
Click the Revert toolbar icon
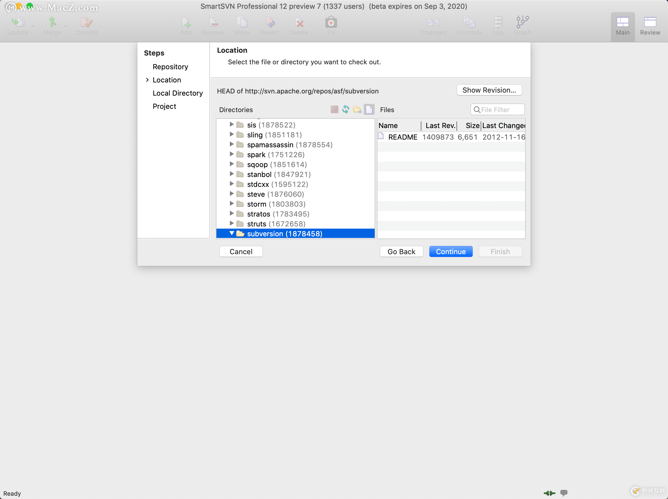[x=270, y=22]
